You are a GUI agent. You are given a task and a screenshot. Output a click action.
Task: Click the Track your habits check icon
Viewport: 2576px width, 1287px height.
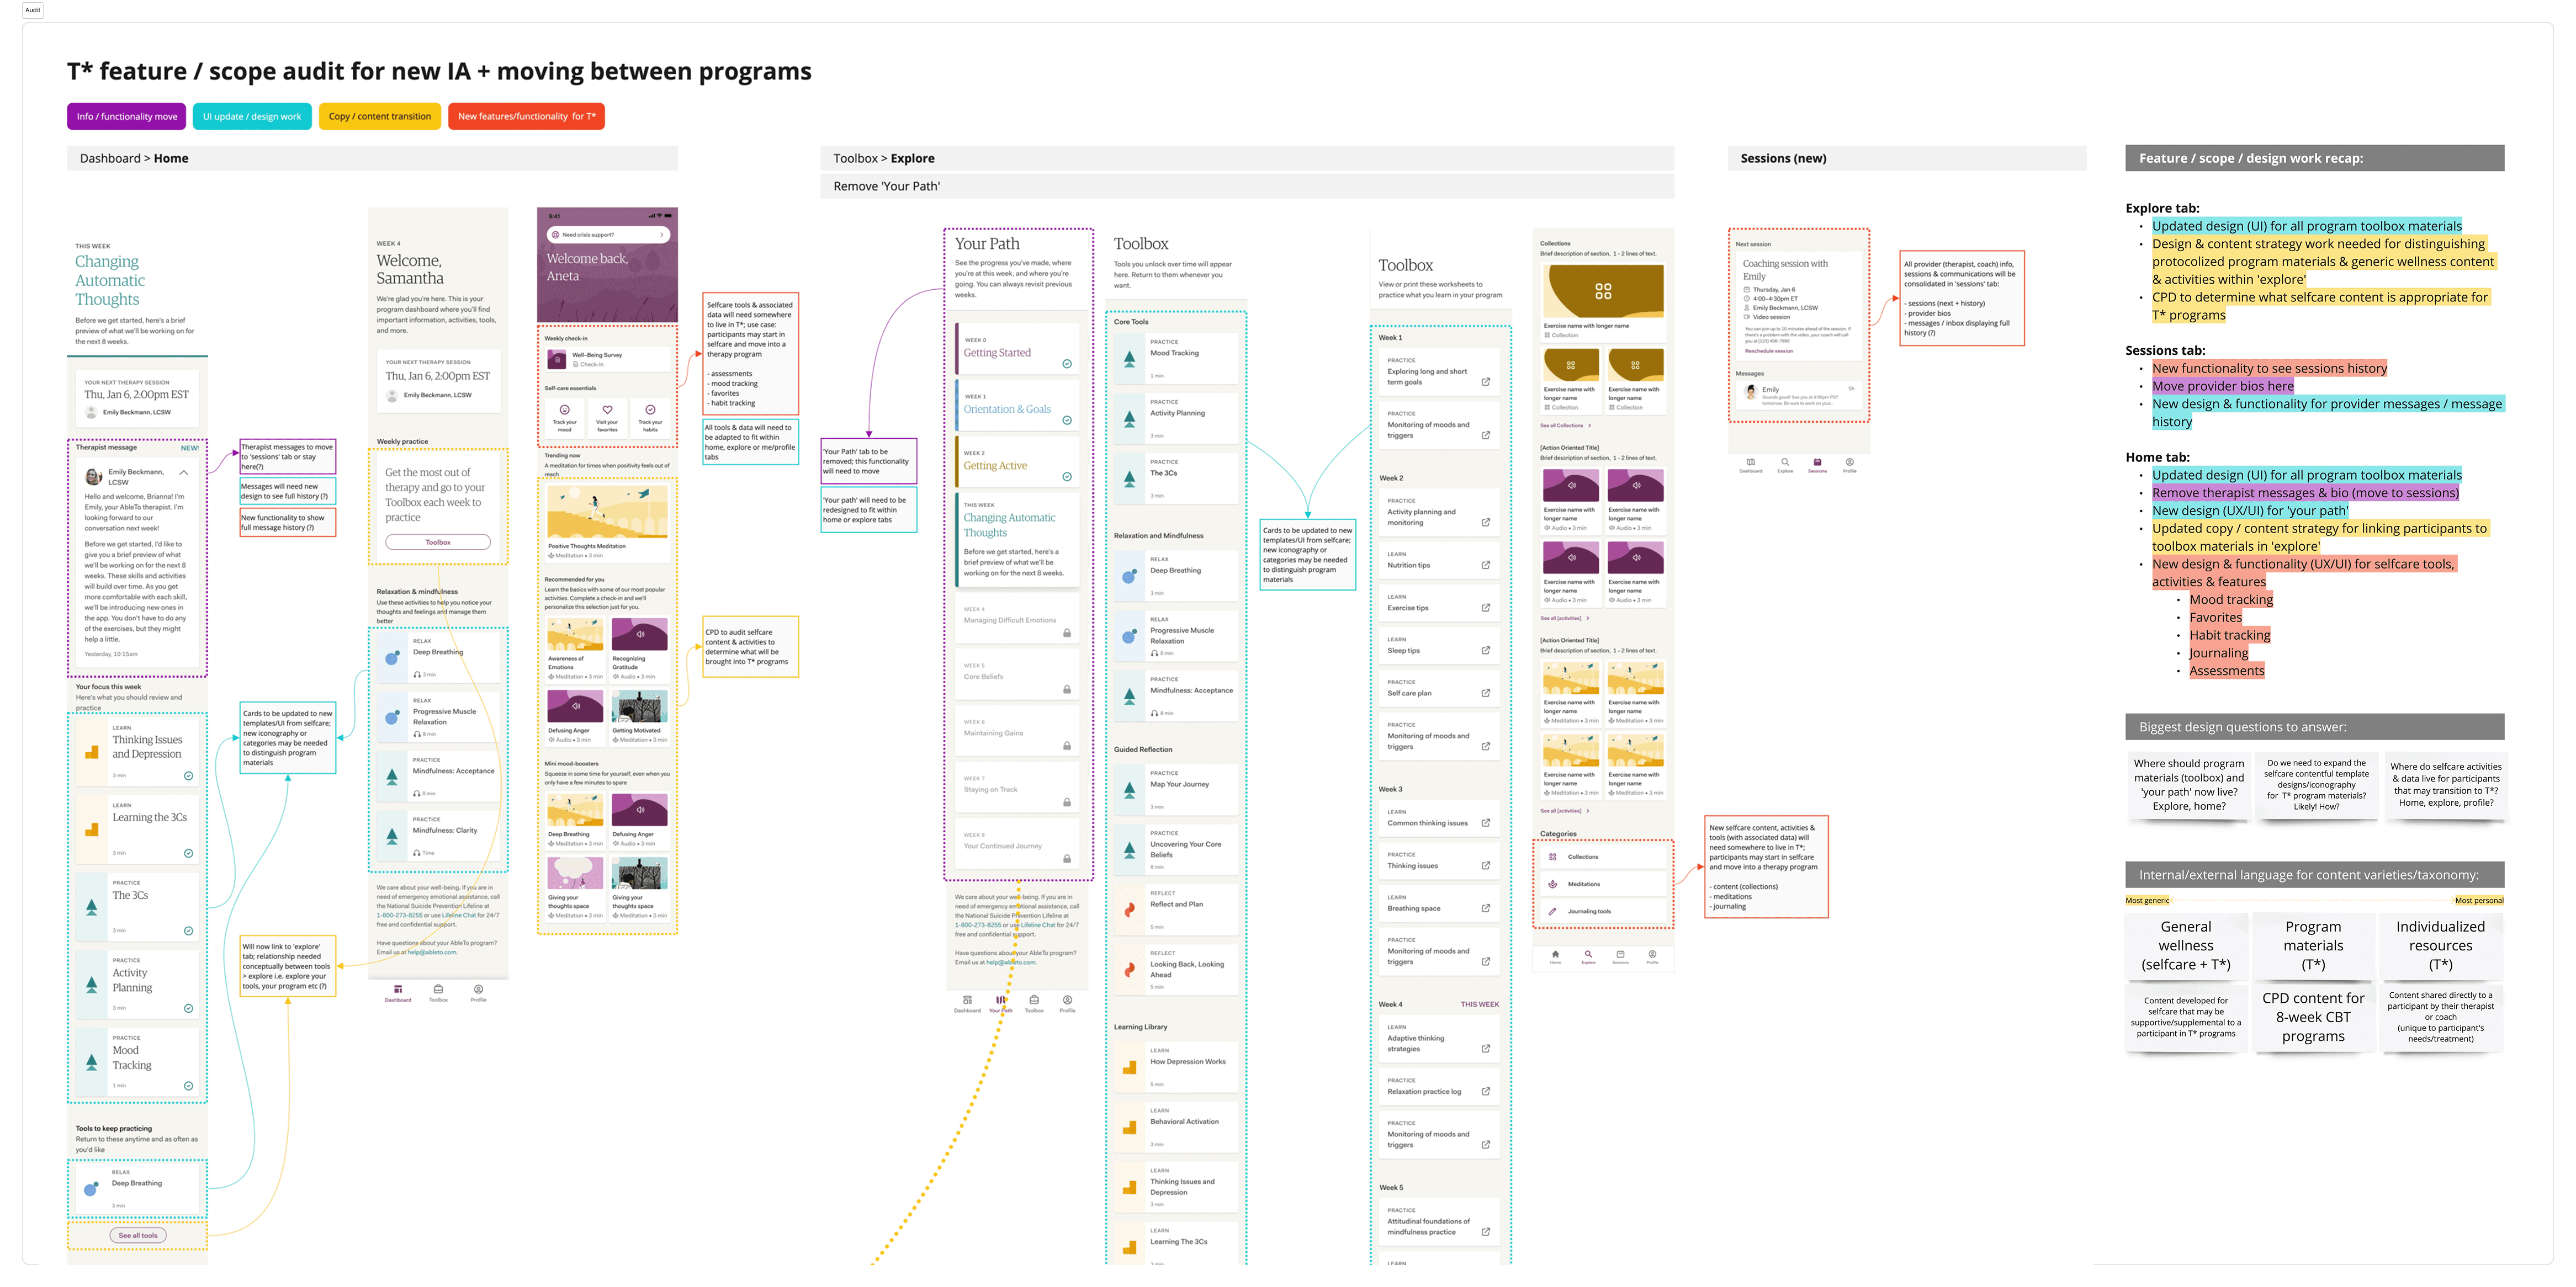(650, 410)
